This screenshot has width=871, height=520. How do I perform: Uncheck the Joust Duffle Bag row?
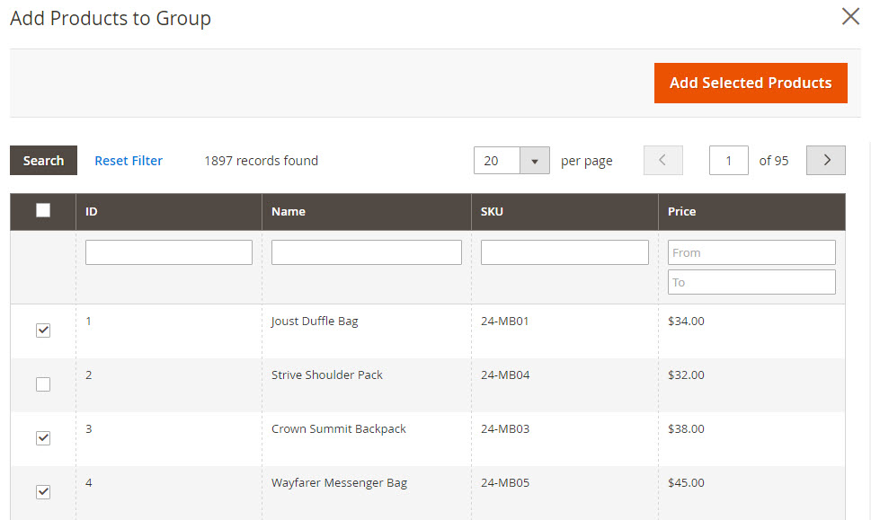[x=42, y=331]
